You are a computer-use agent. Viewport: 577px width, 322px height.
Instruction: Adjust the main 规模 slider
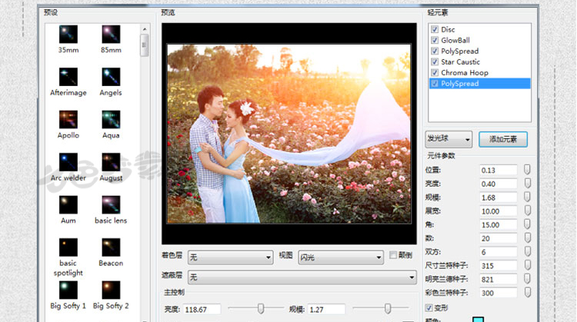click(x=388, y=308)
